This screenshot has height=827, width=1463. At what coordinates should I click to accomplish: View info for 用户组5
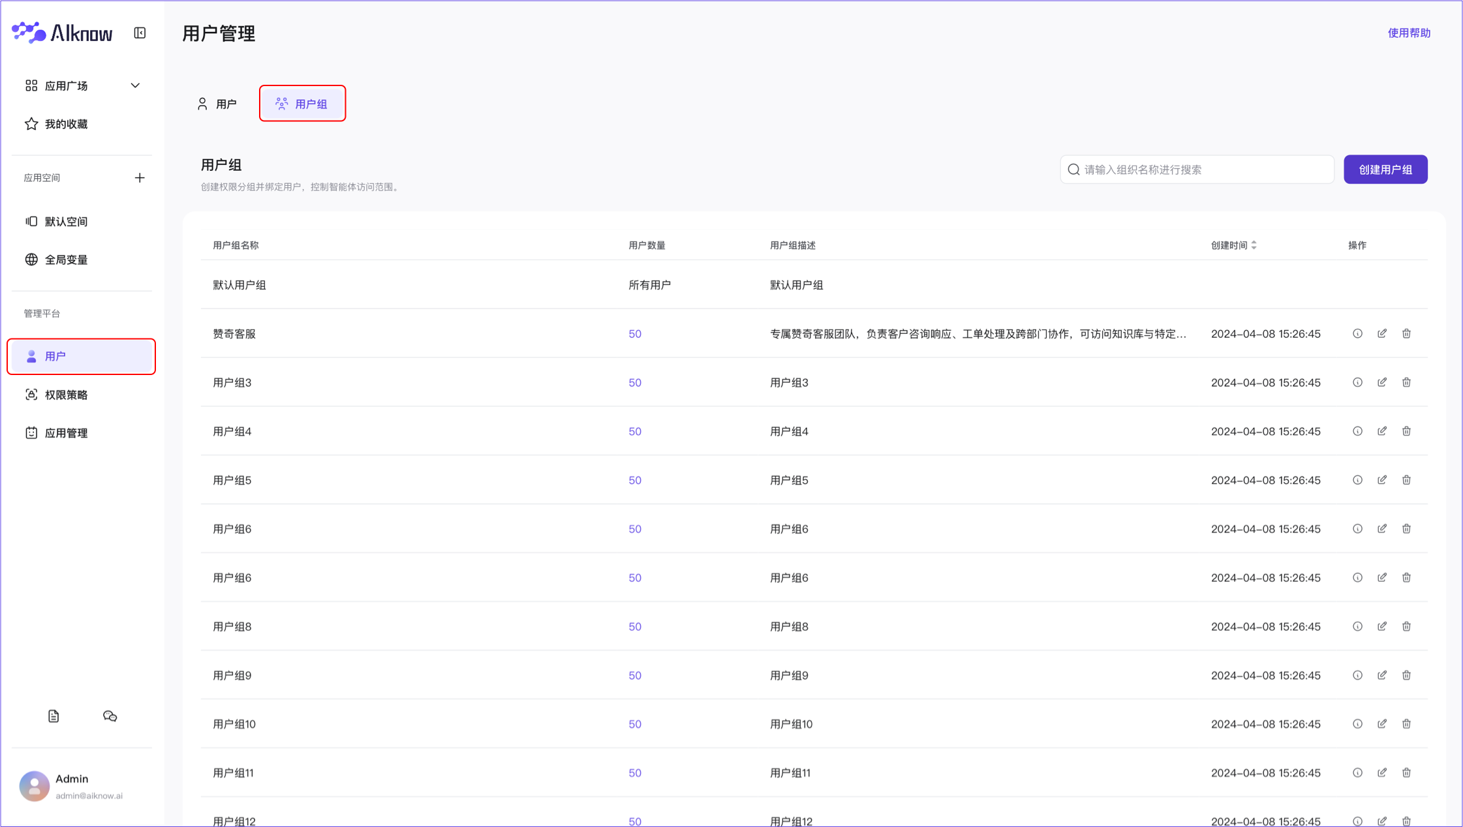(x=1357, y=480)
